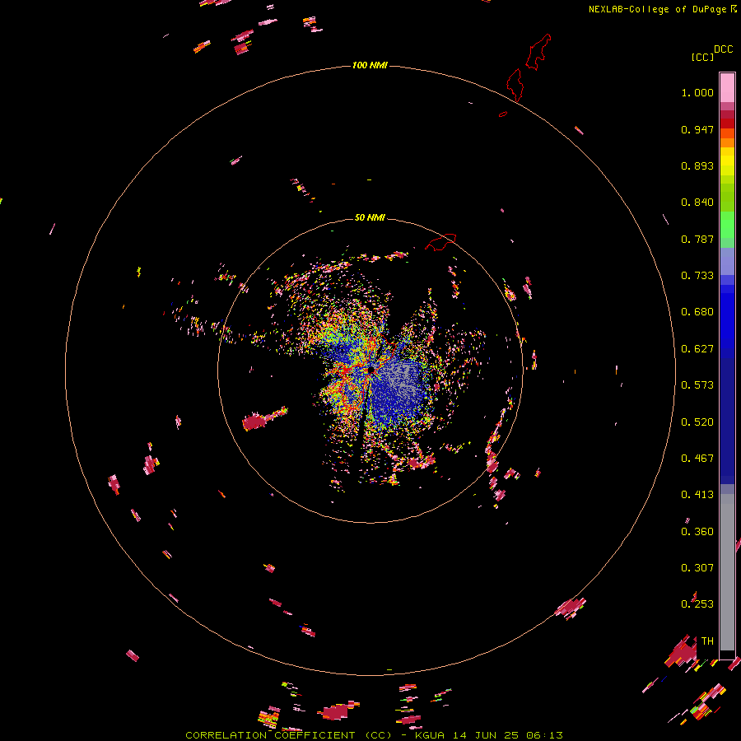The width and height of the screenshot is (741, 741).
Task: Click the 0.787 scale value
Action: [697, 239]
